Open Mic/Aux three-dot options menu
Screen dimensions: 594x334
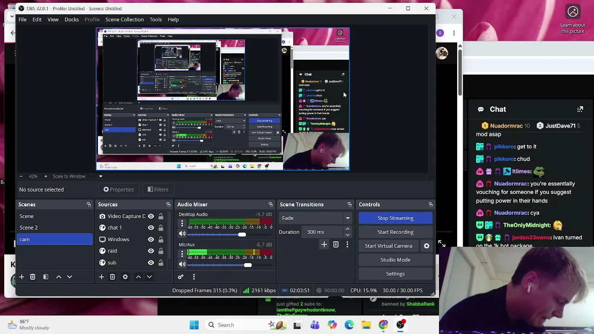coord(182,254)
